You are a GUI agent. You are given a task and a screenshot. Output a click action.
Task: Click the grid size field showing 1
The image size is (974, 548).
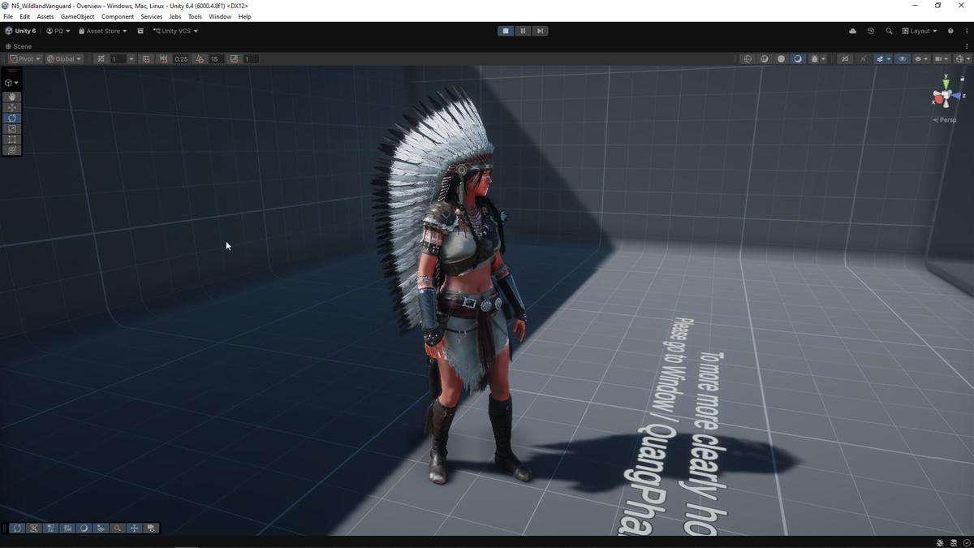(118, 58)
